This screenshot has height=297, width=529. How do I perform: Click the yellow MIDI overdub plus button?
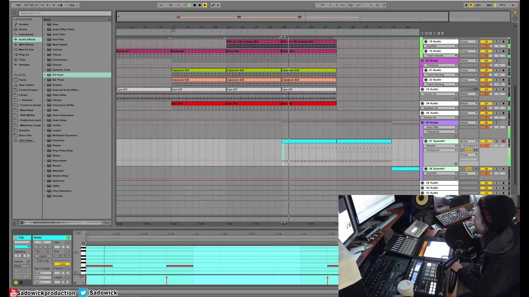pos(205,5)
